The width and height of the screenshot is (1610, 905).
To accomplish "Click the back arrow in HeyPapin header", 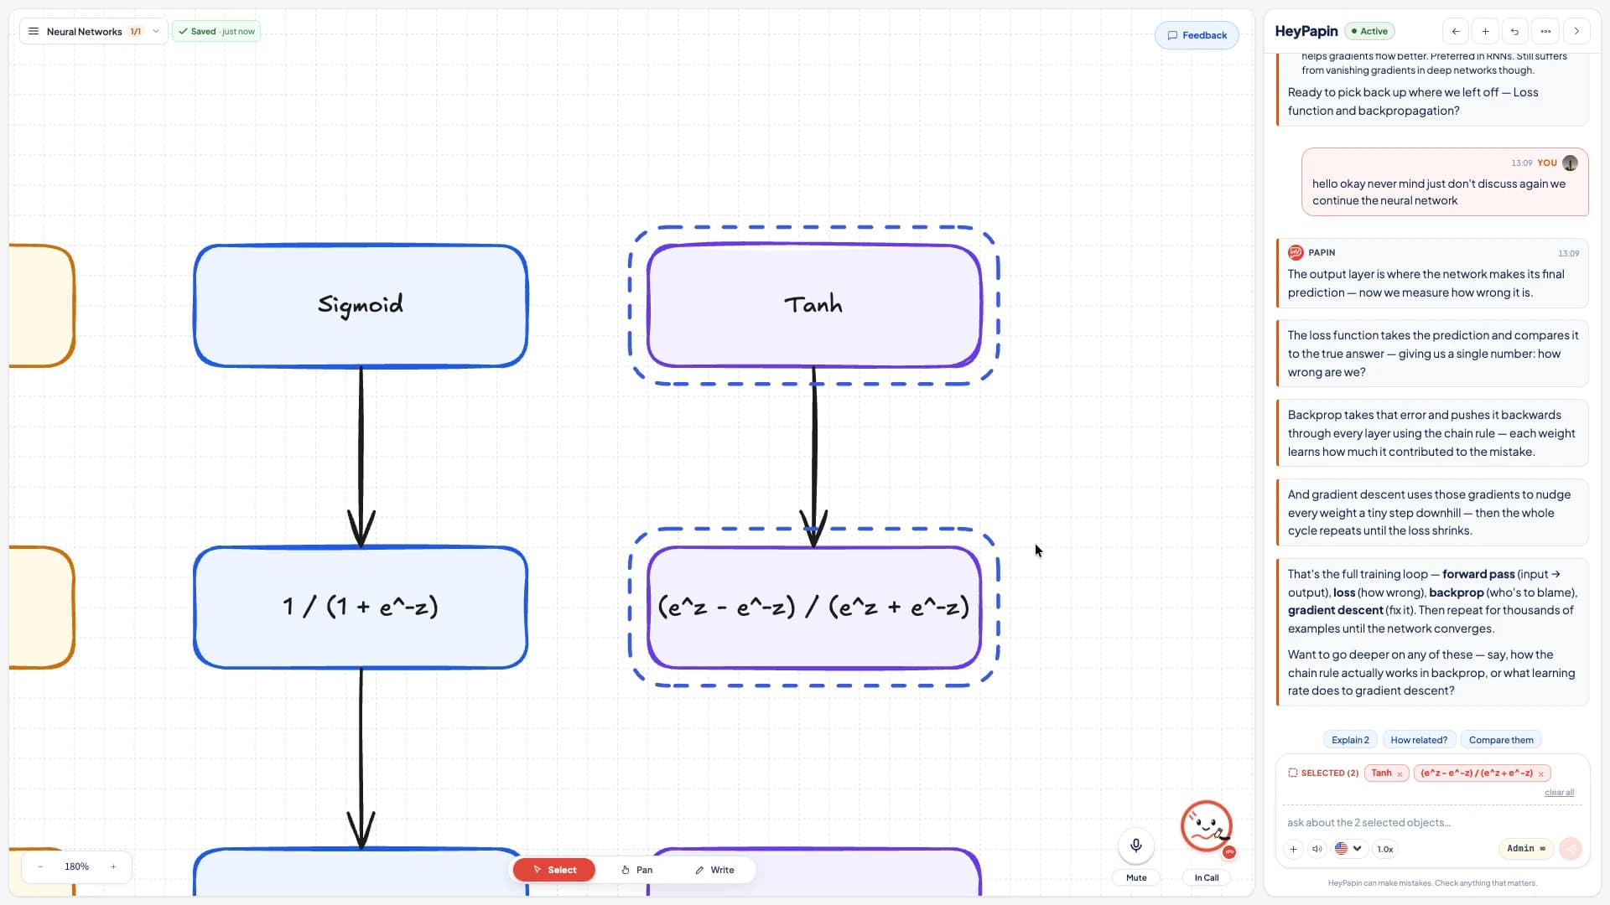I will [1456, 31].
